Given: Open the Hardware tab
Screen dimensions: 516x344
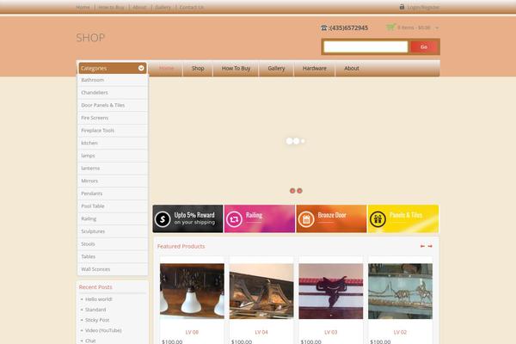Looking at the screenshot, I should (x=315, y=68).
